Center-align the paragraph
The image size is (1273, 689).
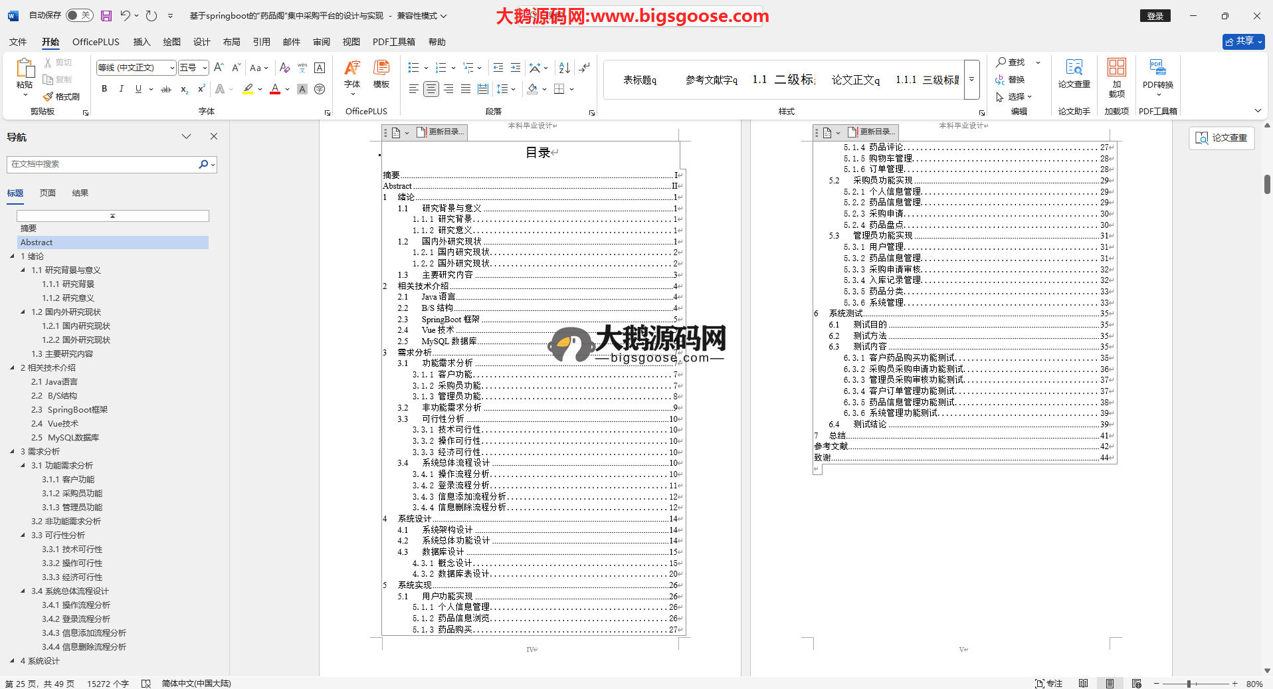431,89
